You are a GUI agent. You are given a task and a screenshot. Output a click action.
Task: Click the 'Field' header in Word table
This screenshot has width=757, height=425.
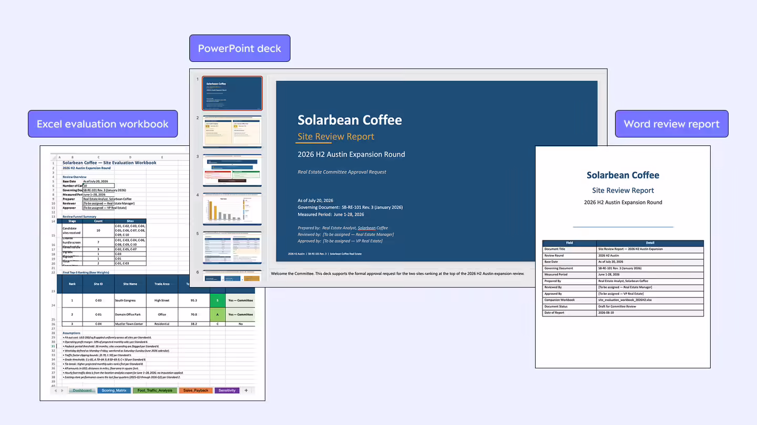(x=569, y=243)
